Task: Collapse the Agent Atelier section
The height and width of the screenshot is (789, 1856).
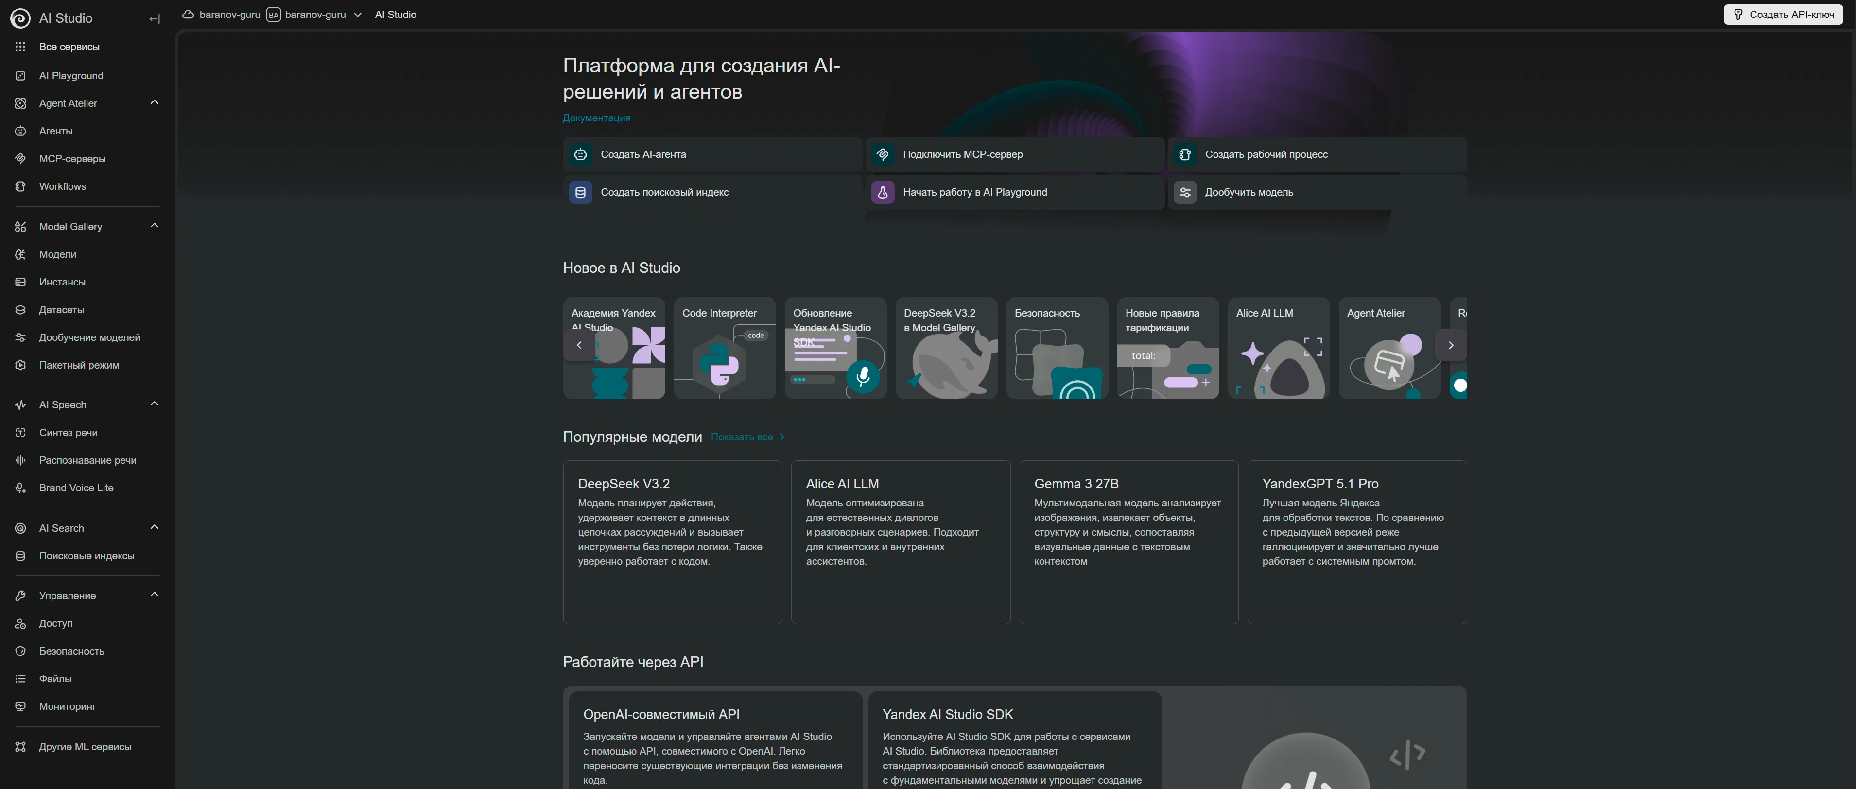Action: click(154, 102)
